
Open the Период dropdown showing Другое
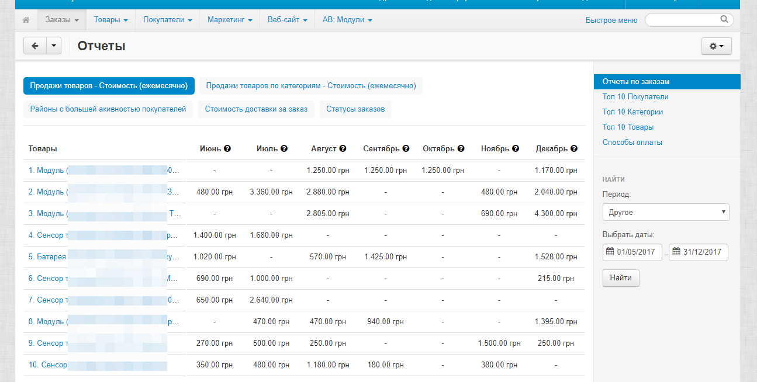[666, 212]
